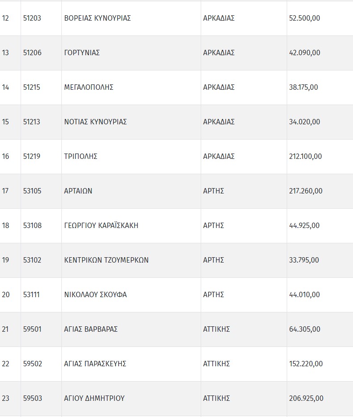The image size is (353, 417).
Task: Select the ΑΓΙΑΣ ΒΑΡΒΑΡΑΣ municipality cell
Action: point(91,329)
